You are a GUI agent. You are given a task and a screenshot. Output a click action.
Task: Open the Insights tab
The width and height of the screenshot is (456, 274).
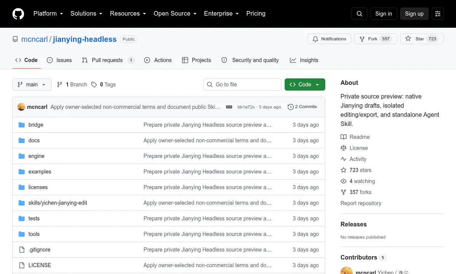(x=304, y=60)
